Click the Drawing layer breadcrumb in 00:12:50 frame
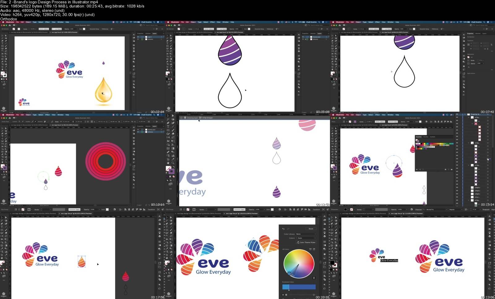This screenshot has width=495, height=299. 192,118
